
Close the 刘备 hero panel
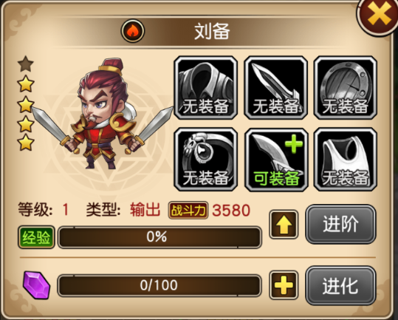[x=378, y=15]
